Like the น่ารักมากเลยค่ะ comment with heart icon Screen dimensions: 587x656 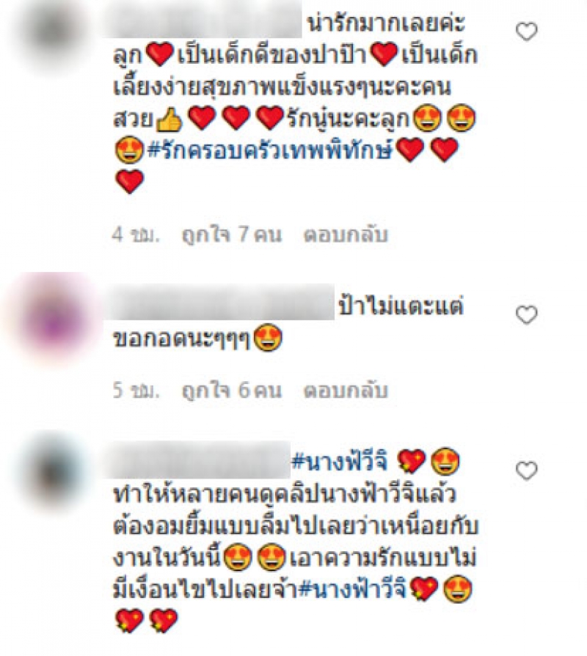(x=526, y=32)
